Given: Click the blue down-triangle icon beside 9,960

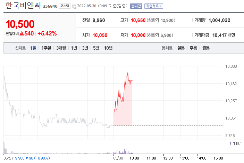Looking at the screenshot, I should [27, 158].
